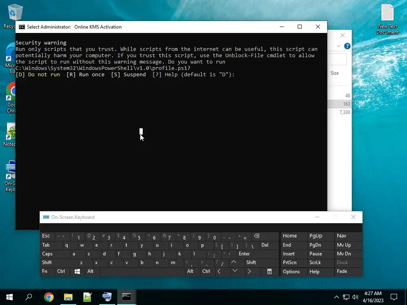
Task: Tap the Pause key on the keyboard
Action: tap(321, 254)
